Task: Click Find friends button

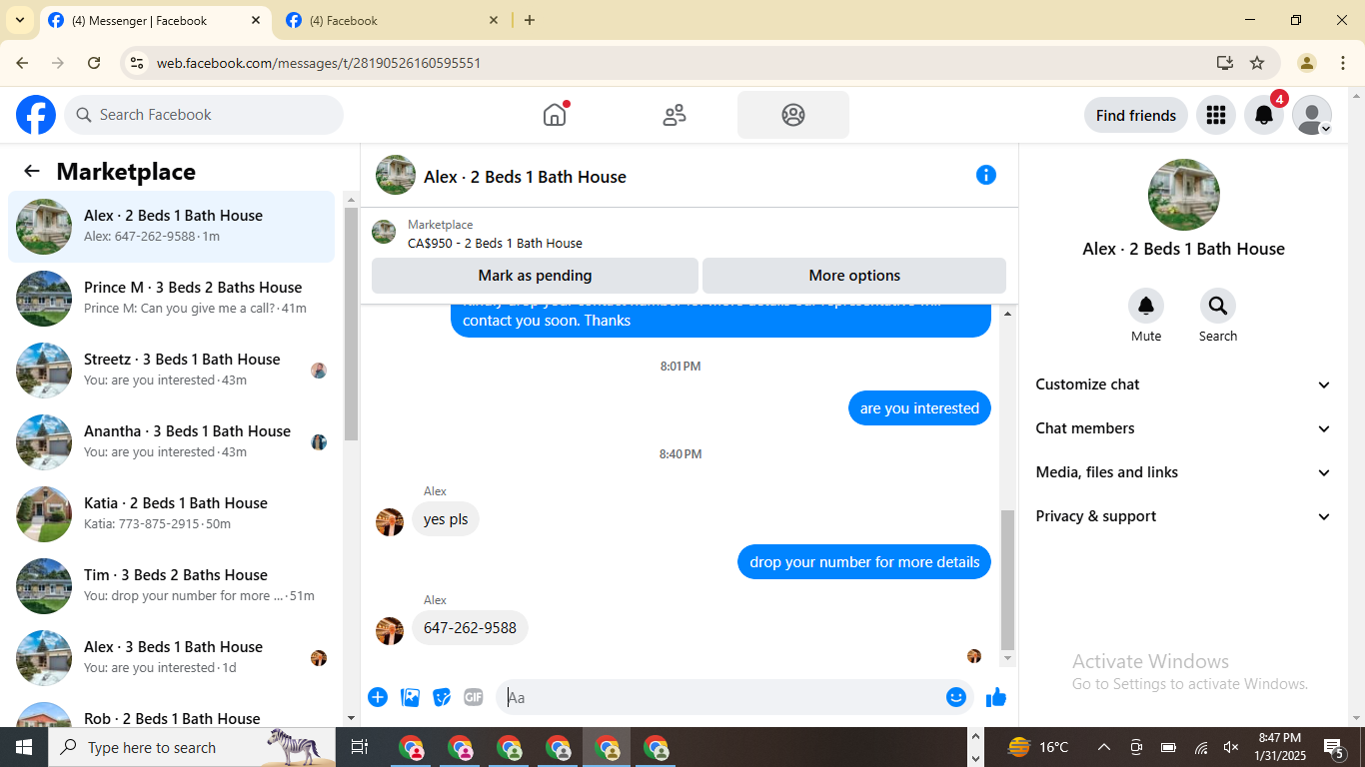Action: pos(1136,115)
